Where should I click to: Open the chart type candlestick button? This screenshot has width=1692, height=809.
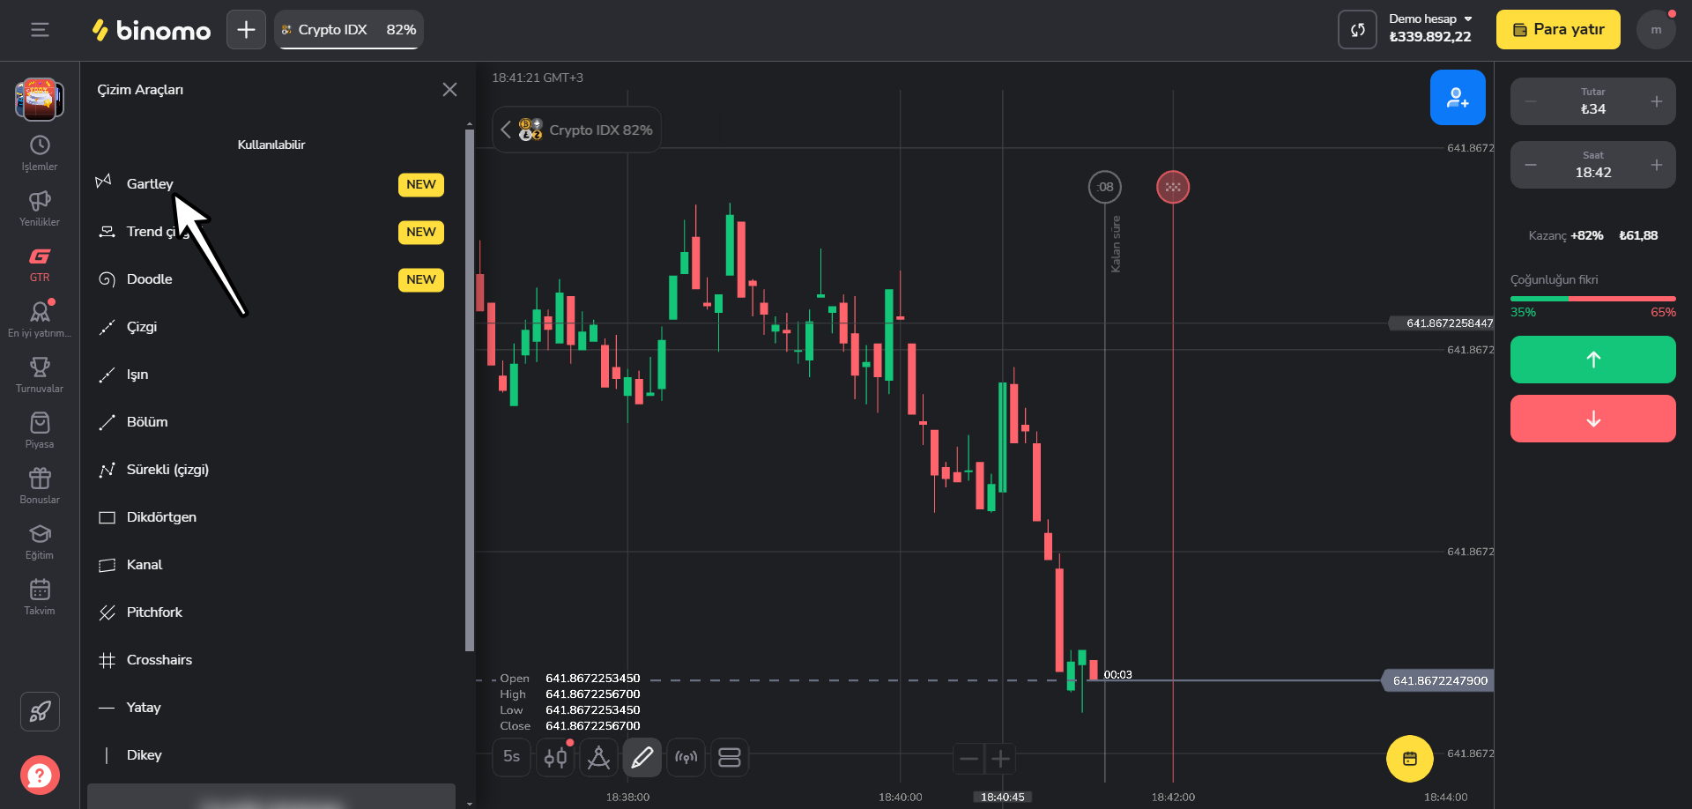pyautogui.click(x=555, y=757)
